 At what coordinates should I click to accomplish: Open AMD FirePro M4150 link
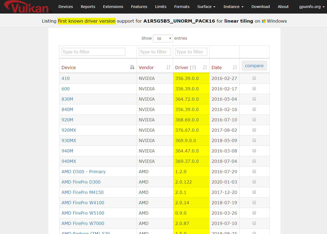83,192
